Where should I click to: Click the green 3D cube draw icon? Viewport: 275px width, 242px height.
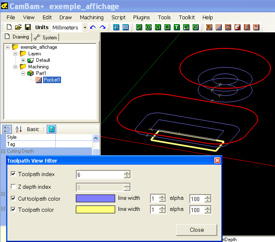click(x=195, y=27)
